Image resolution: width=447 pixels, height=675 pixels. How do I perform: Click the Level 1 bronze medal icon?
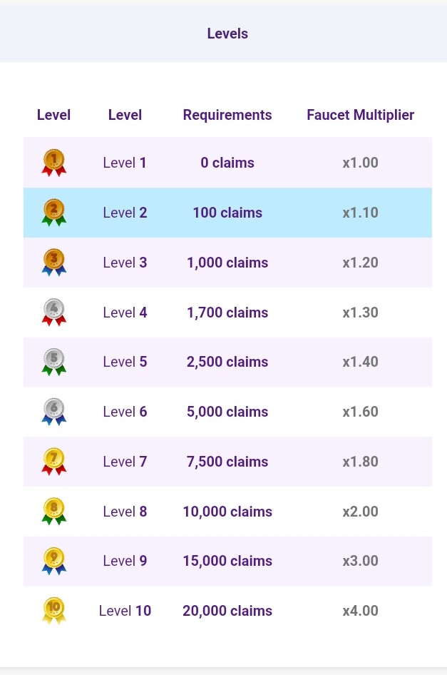53,163
